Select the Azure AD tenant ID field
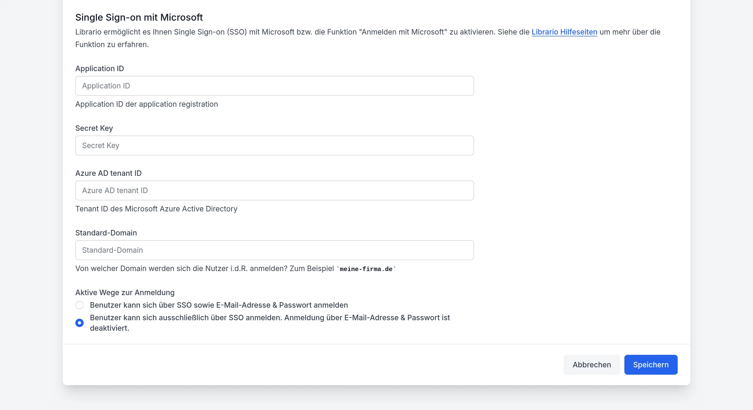This screenshot has width=753, height=410. click(x=275, y=190)
